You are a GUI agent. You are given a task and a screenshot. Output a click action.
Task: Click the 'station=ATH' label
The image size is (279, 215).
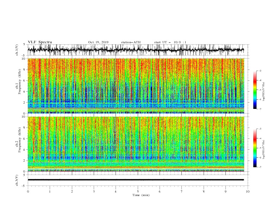click(131, 42)
